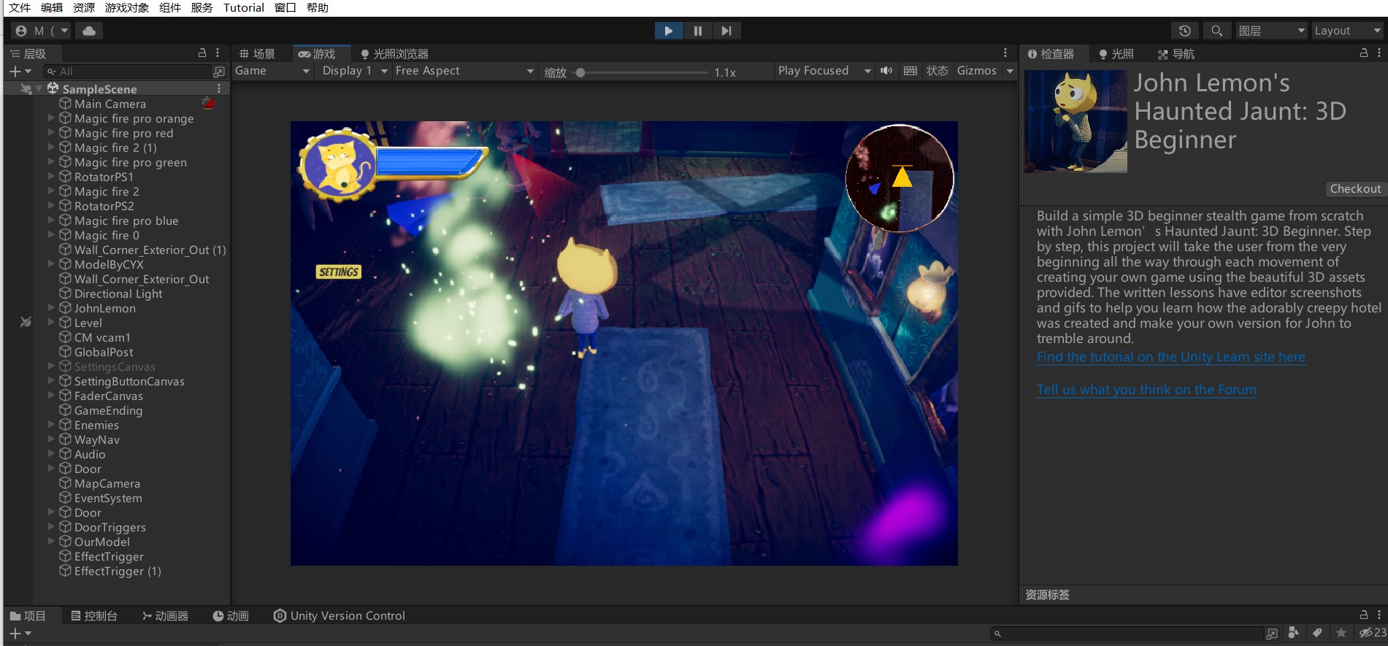Adjust the 缩放 scale slider handle
This screenshot has width=1388, height=646.
tap(580, 72)
